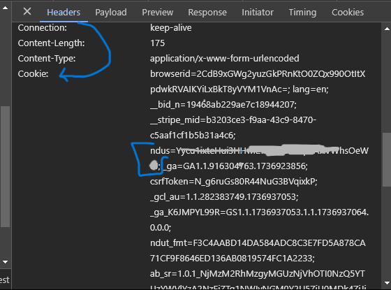This screenshot has height=290, width=391.
Task: Open the Cookies tab
Action: [348, 13]
